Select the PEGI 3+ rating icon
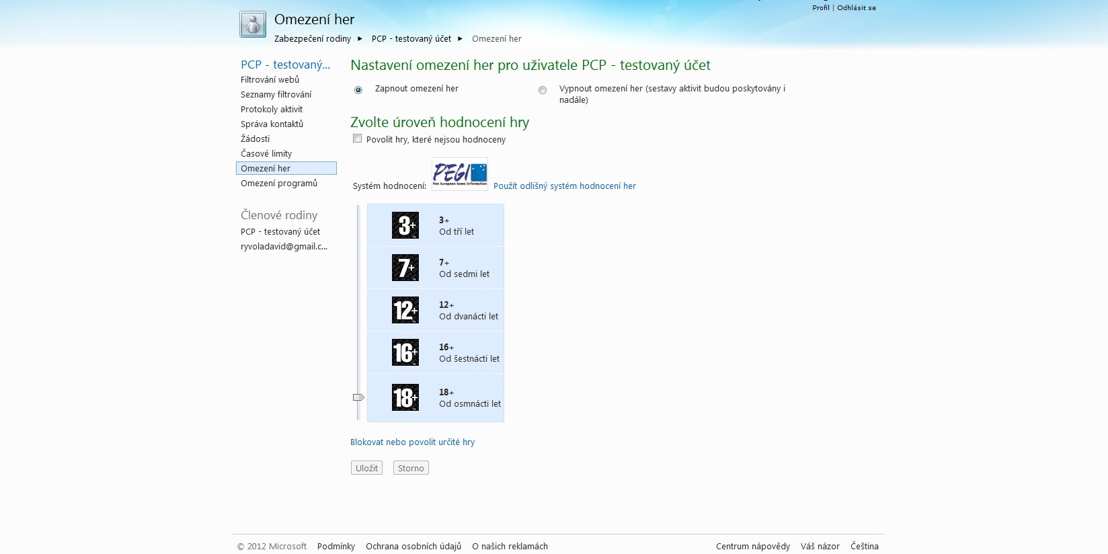This screenshot has height=554, width=1108. [x=405, y=225]
